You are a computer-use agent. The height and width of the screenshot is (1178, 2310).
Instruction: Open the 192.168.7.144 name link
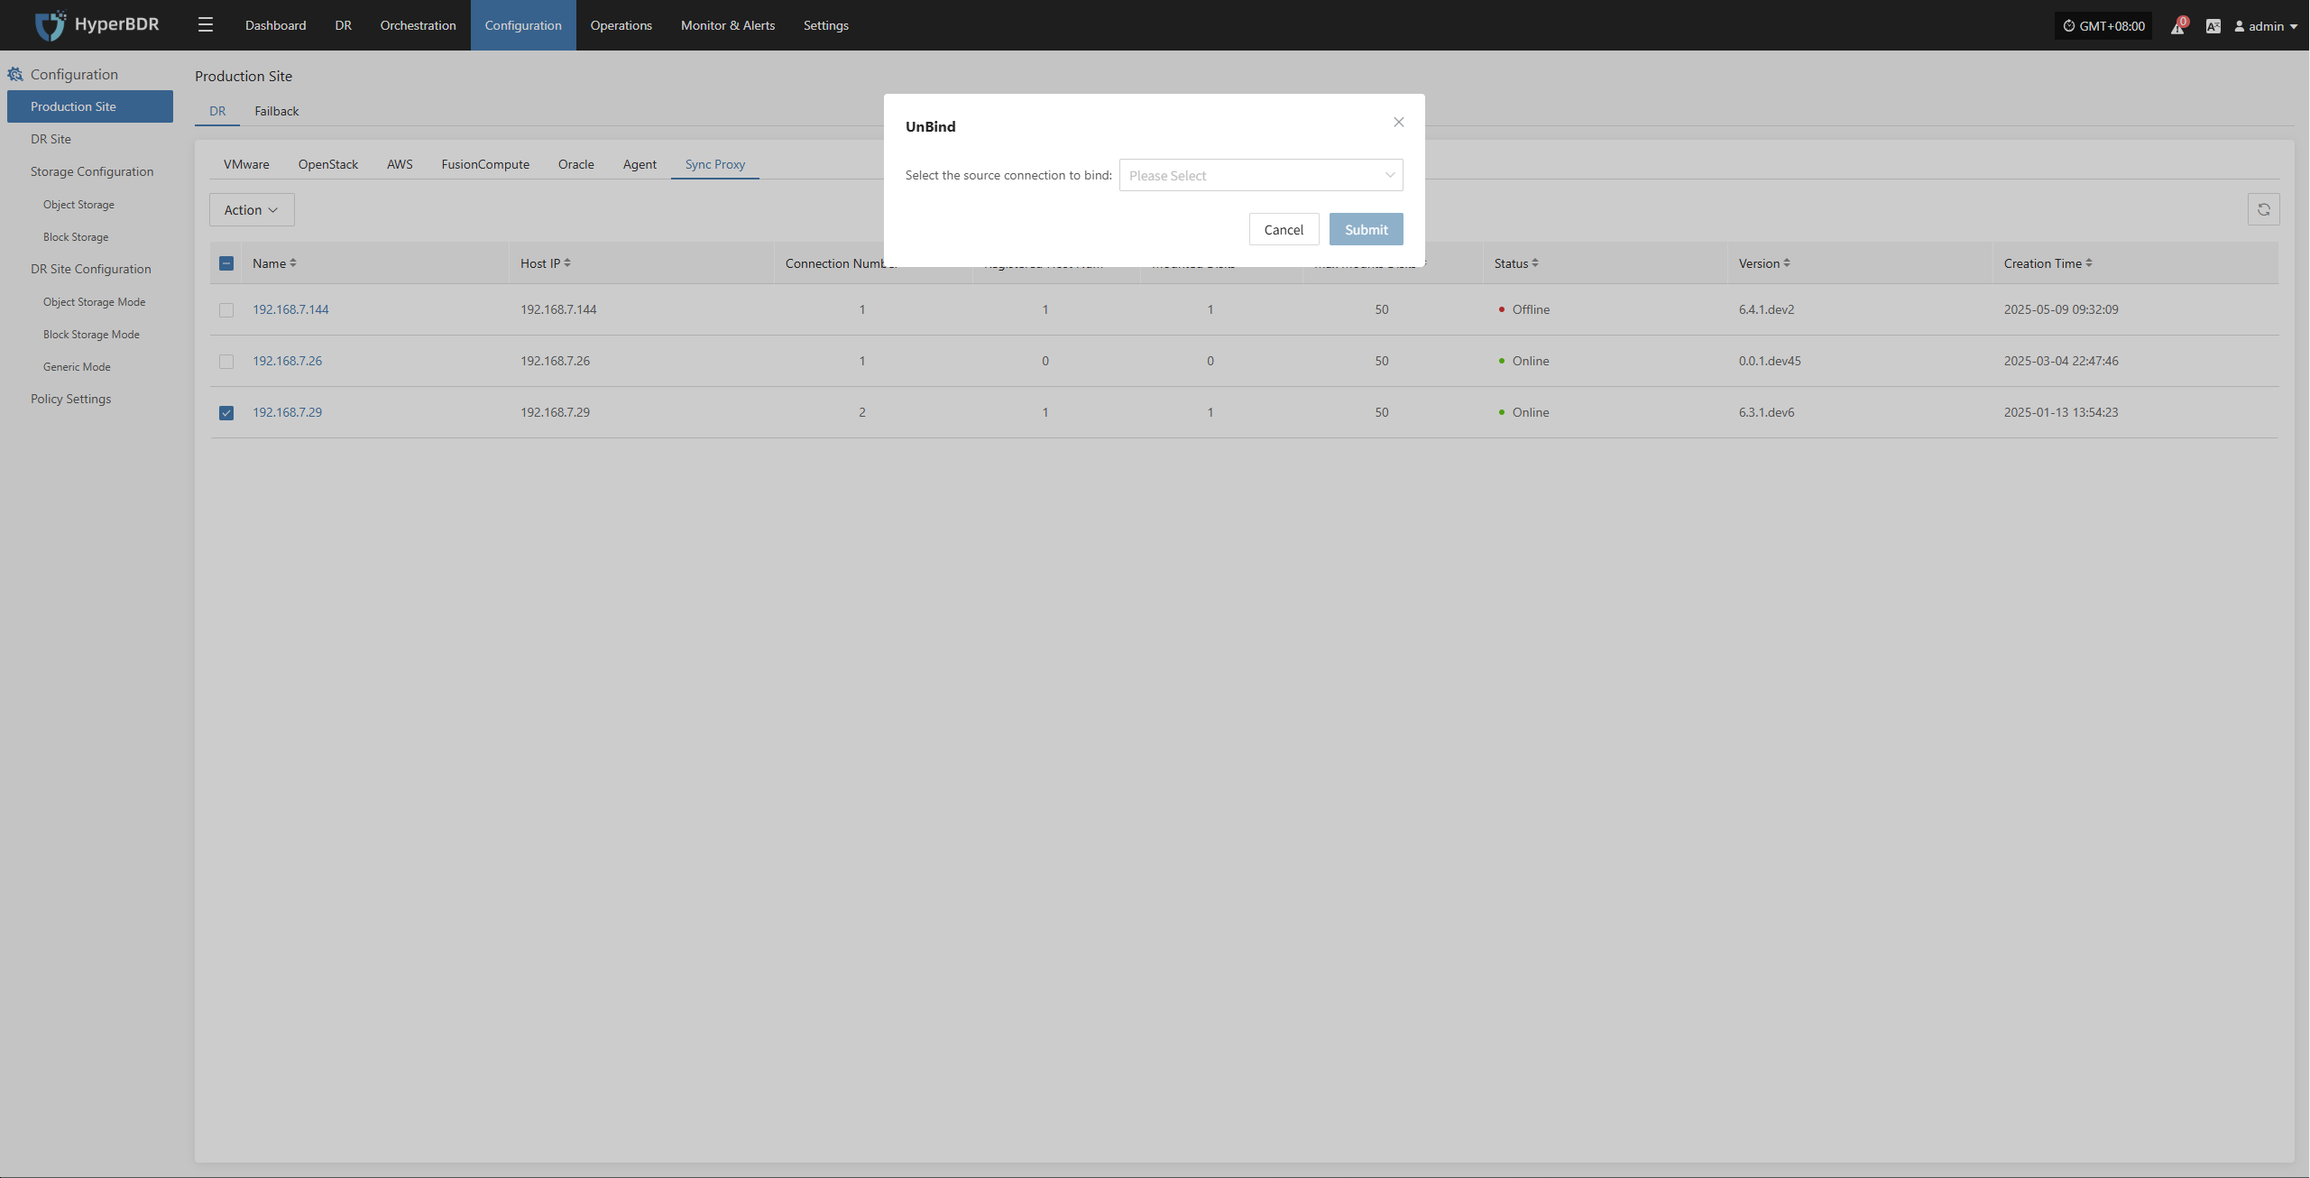click(x=290, y=309)
